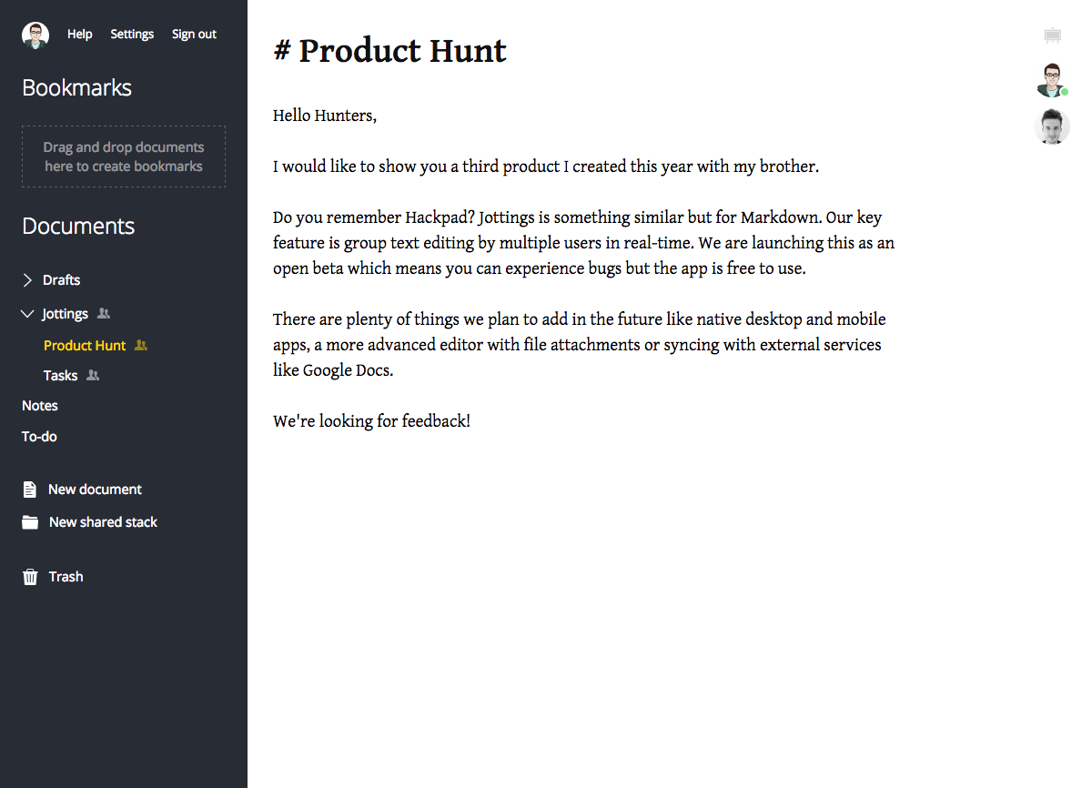Open the Help menu item

click(80, 35)
